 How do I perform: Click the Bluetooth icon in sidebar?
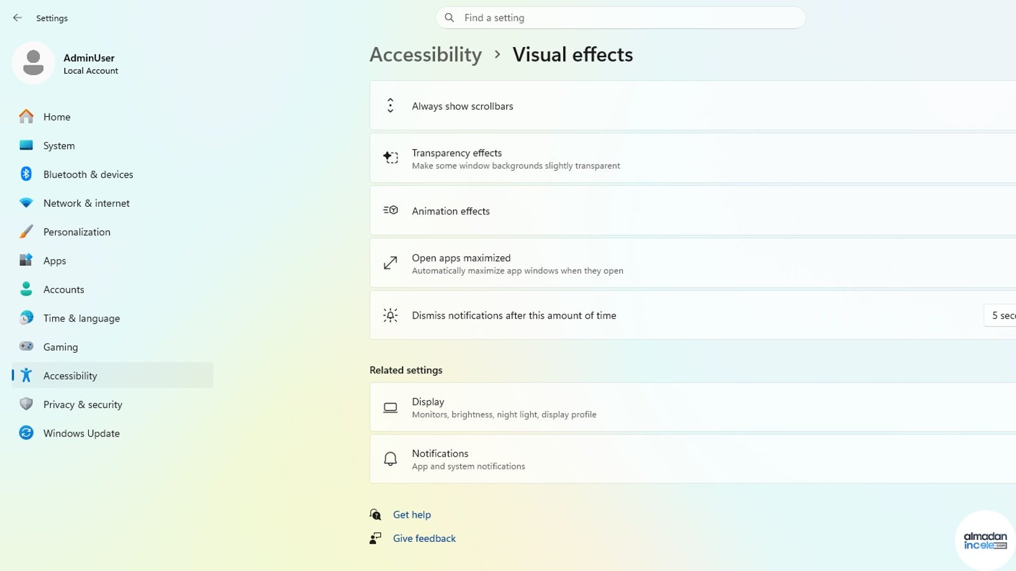click(x=26, y=174)
